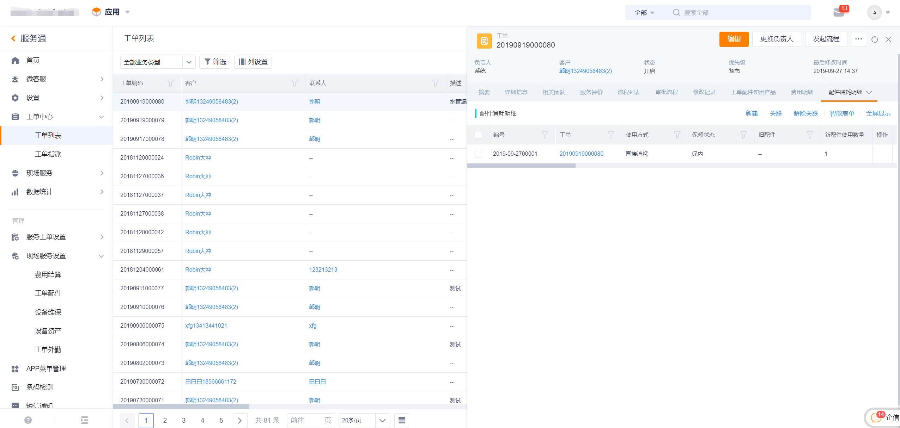Click the table density list icon
This screenshot has width=900, height=428.
[x=402, y=420]
